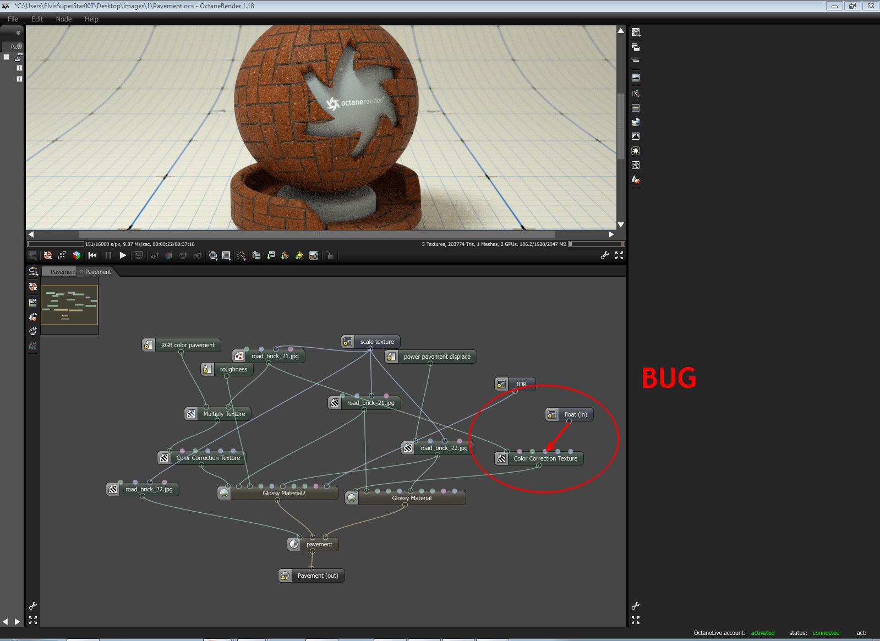Open the node graph routing dropdown icon
This screenshot has height=641, width=880.
34,272
